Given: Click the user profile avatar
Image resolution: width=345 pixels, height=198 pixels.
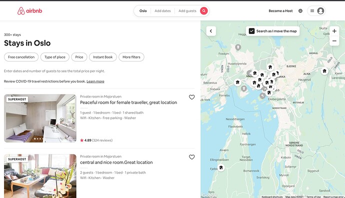Looking at the screenshot, I should 320,11.
